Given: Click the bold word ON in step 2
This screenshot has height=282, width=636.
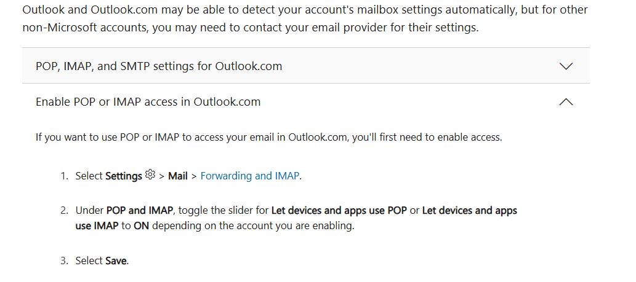Looking at the screenshot, I should pos(142,225).
